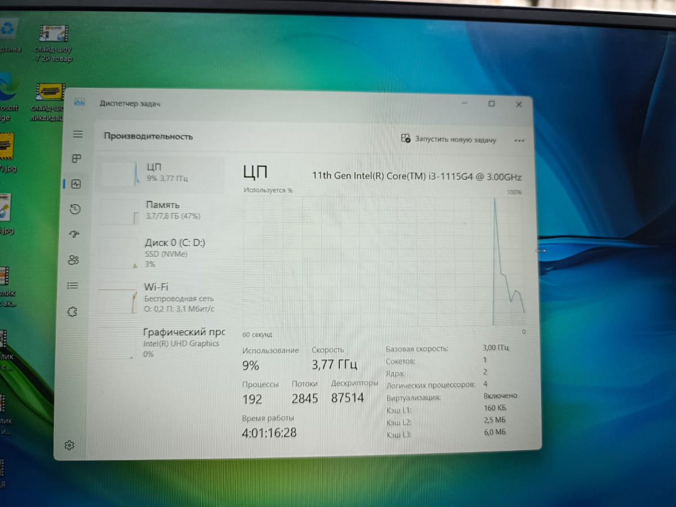The image size is (676, 507).
Task: Open the Details list icon in sidebar
Action: (x=73, y=286)
